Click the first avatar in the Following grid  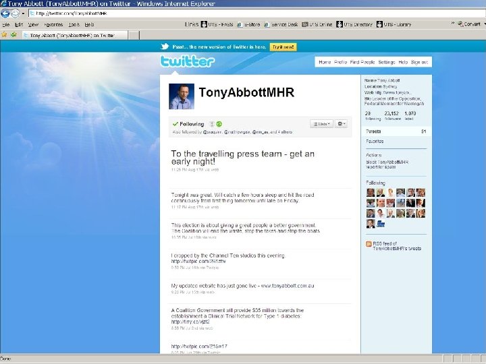pos(371,193)
